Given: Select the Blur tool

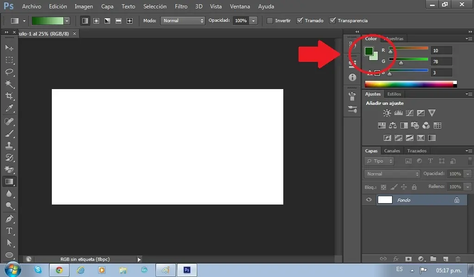Looking at the screenshot, I should click(x=9, y=193).
